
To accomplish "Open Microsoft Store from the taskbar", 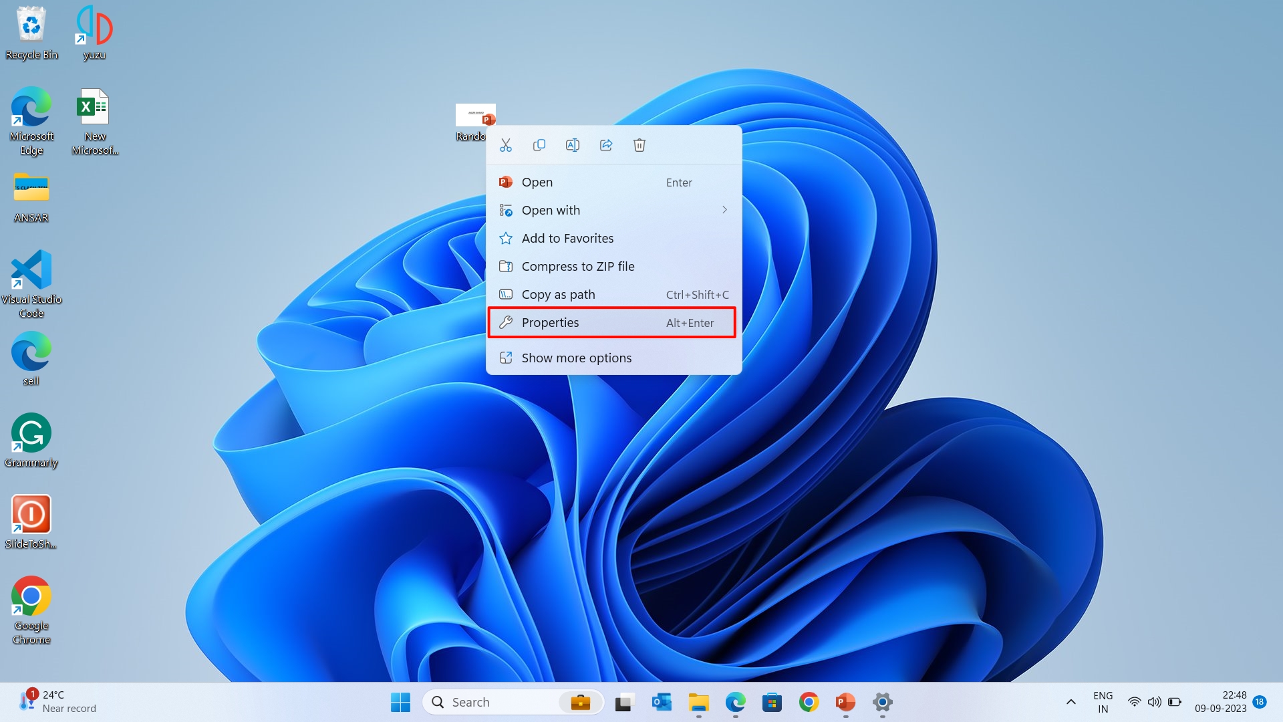I will point(772,703).
